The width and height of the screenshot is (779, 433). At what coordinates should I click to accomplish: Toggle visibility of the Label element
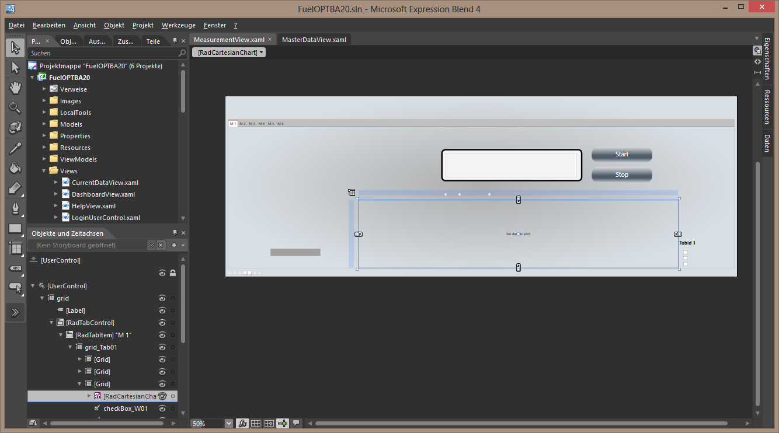tap(162, 310)
